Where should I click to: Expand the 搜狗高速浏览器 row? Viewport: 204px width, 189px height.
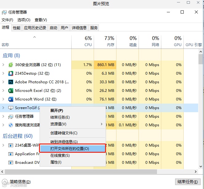(3, 125)
